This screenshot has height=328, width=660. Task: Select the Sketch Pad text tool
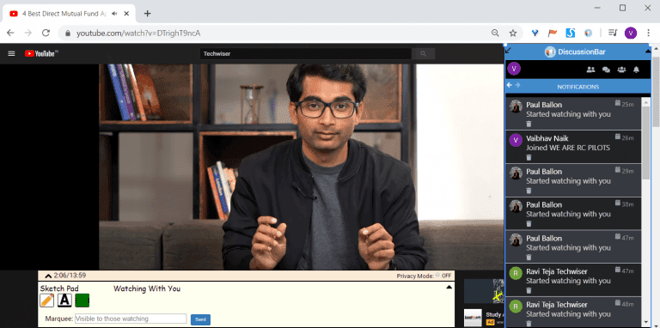click(64, 301)
